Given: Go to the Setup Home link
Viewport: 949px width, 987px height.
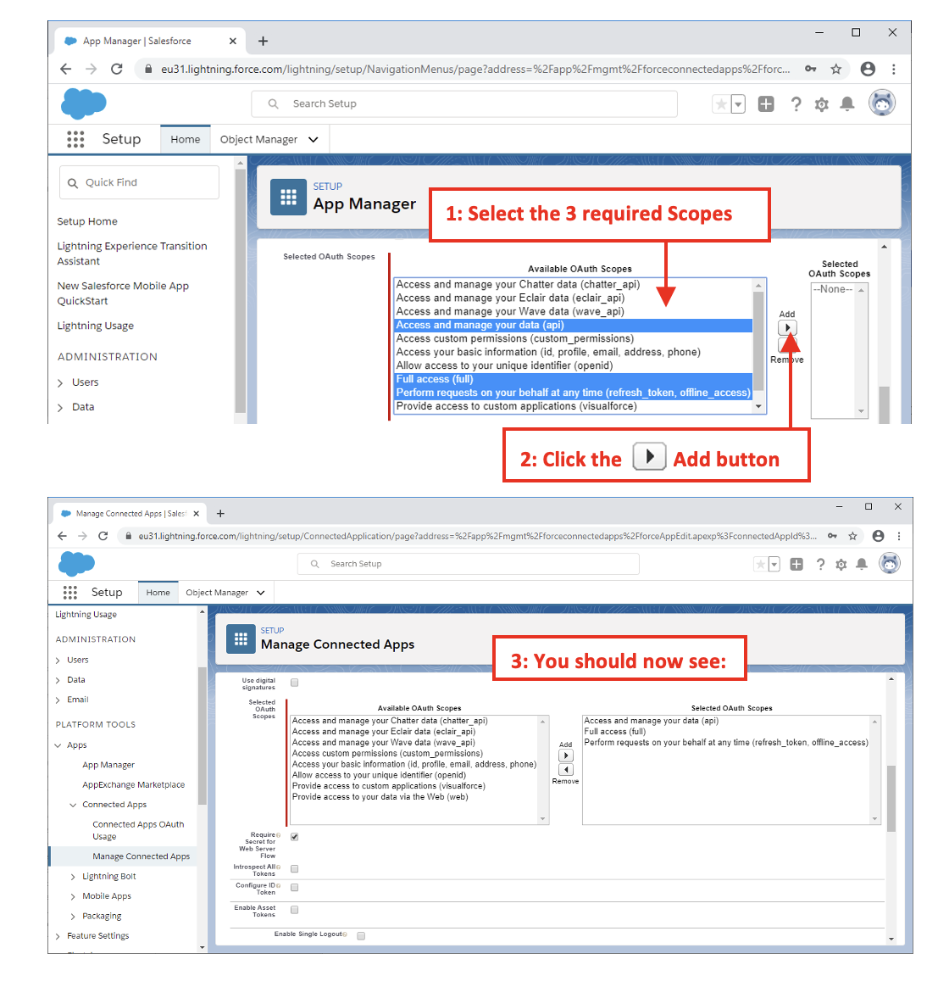Looking at the screenshot, I should tap(87, 221).
